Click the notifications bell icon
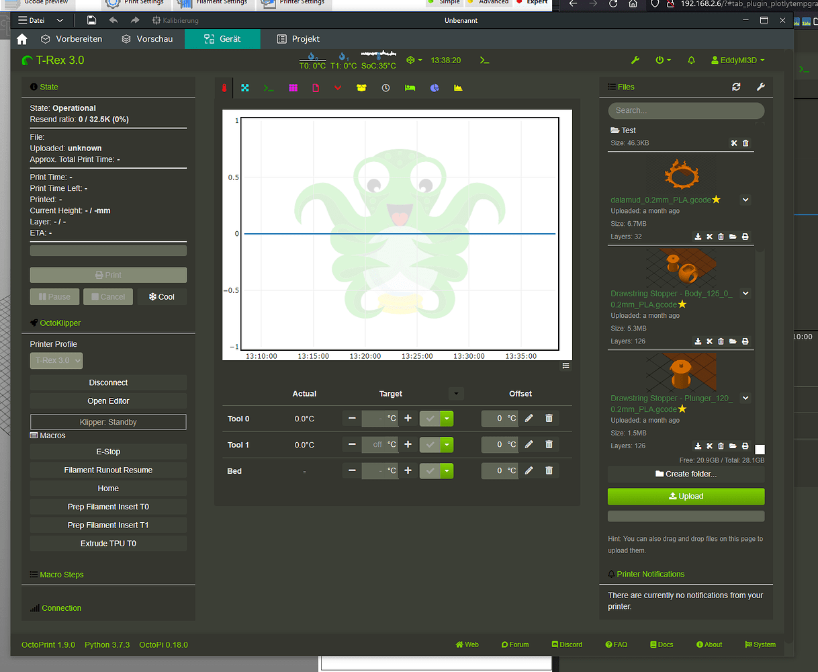This screenshot has height=672, width=818. click(x=691, y=60)
